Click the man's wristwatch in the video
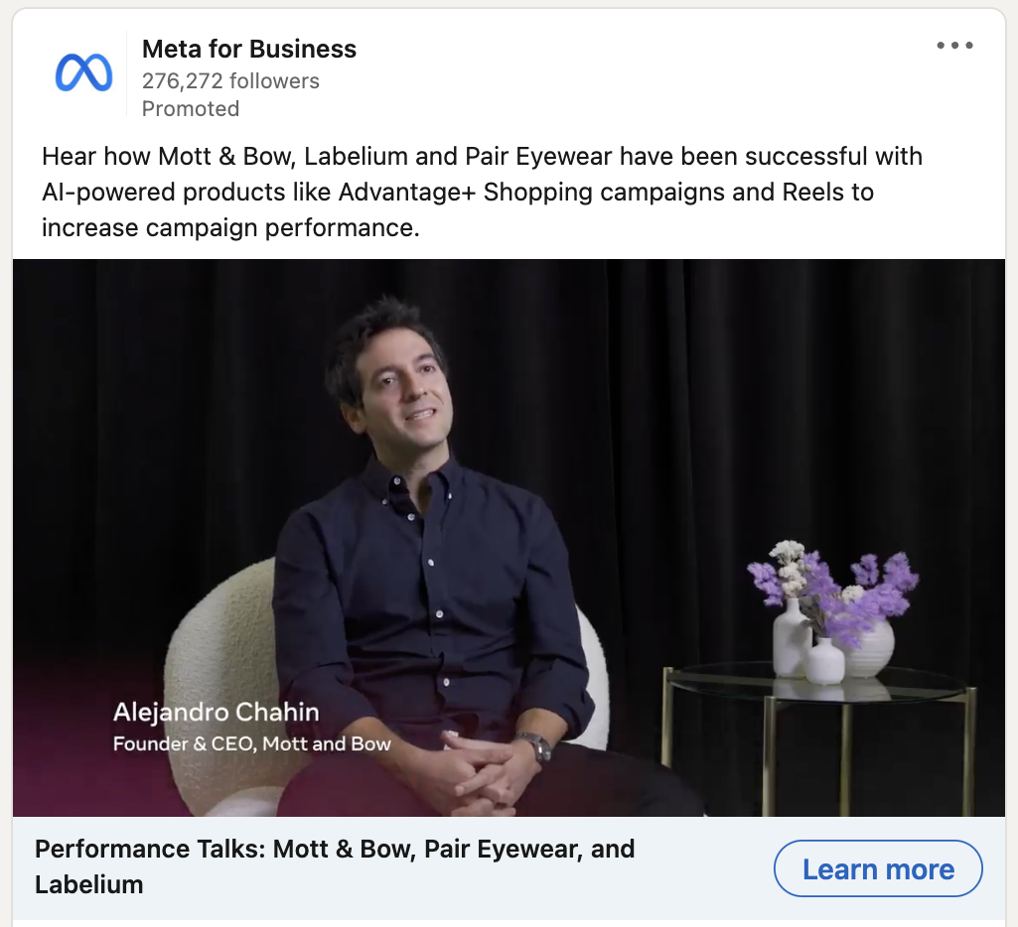1018x927 pixels. [537, 745]
